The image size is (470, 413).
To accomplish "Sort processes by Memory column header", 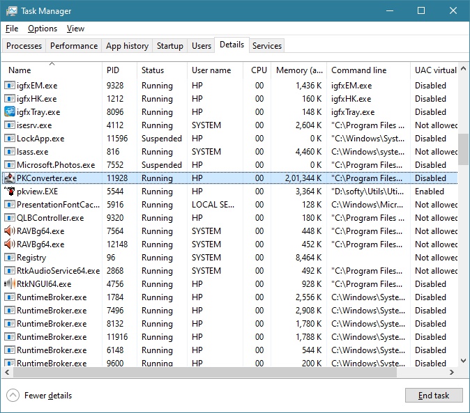I will click(299, 70).
